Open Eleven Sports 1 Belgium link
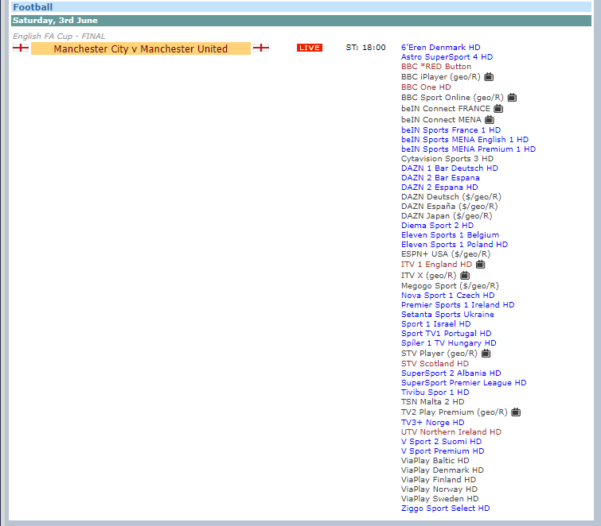601x526 pixels. tap(450, 235)
